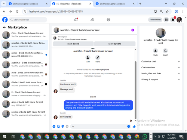This screenshot has height=140, width=187.
Task: Open Chrome tab search dropdown
Action: 4,4
